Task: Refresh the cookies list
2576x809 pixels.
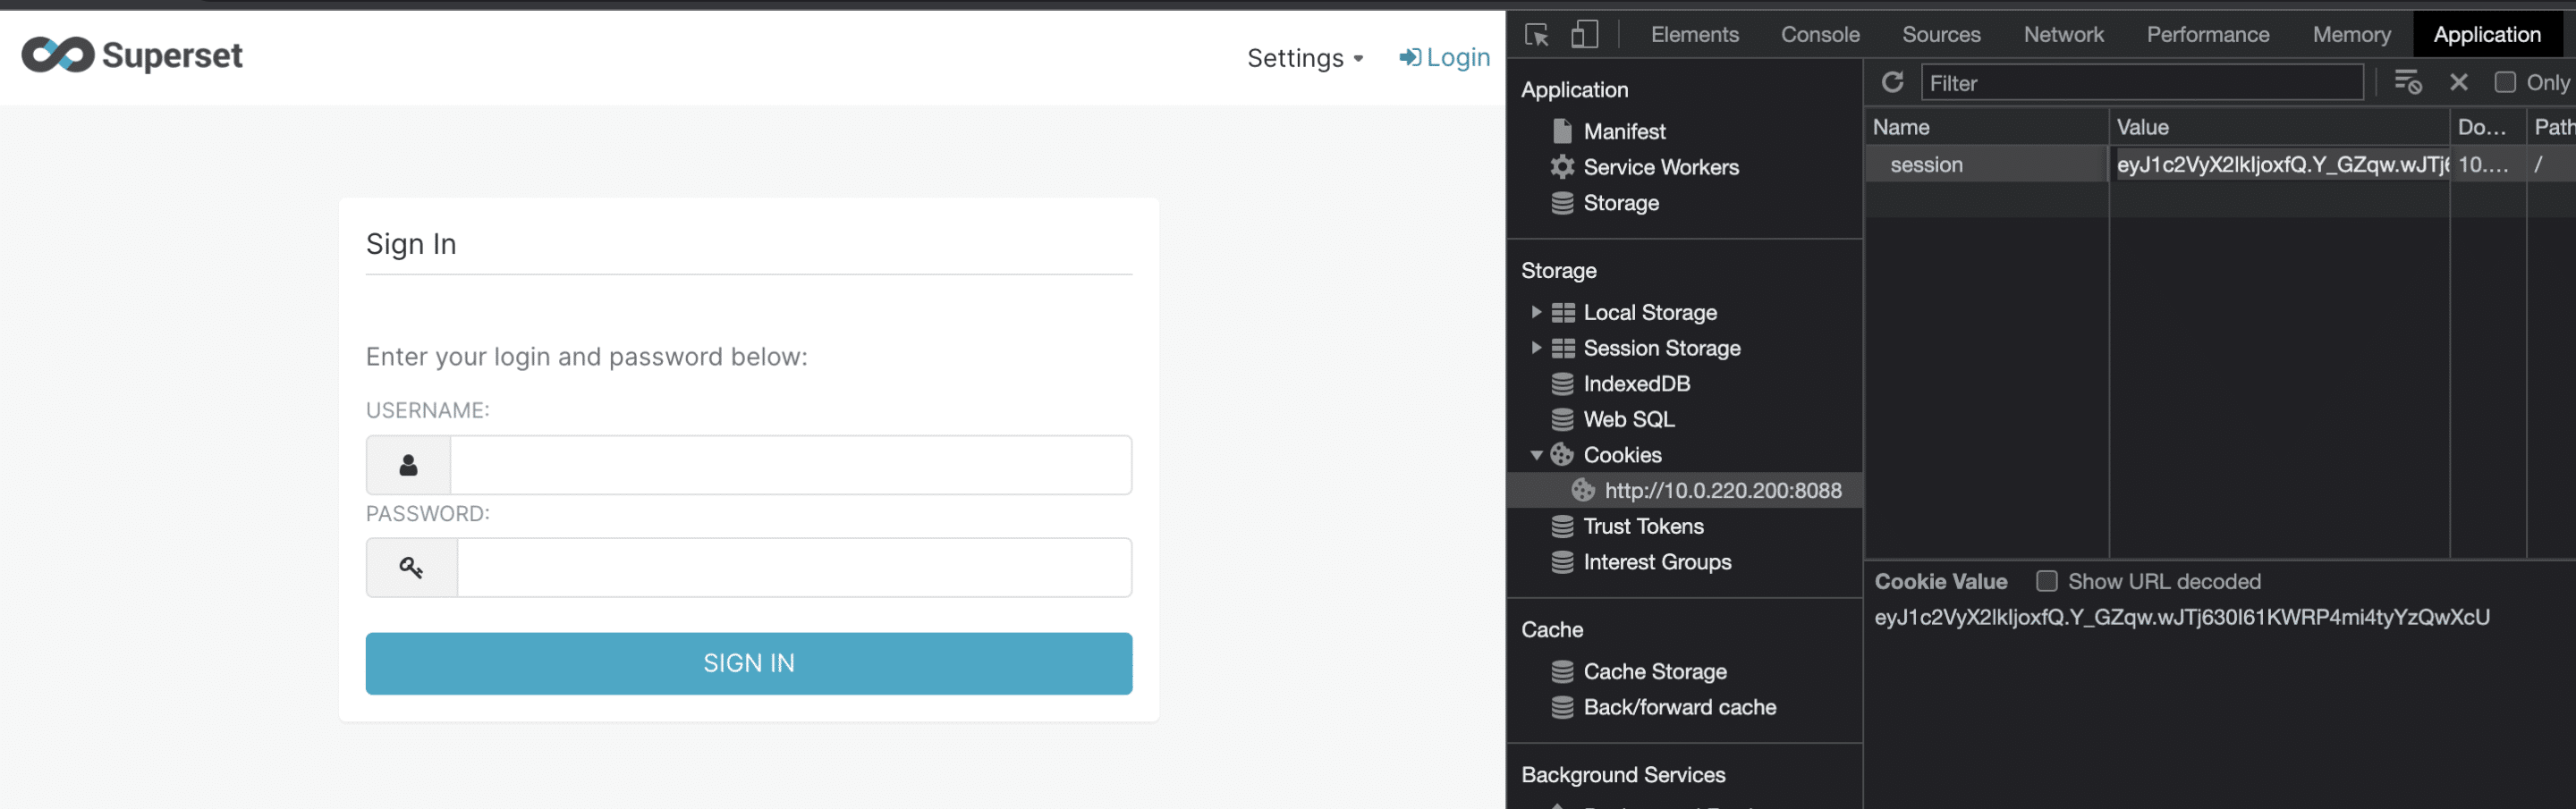Action: click(1892, 82)
